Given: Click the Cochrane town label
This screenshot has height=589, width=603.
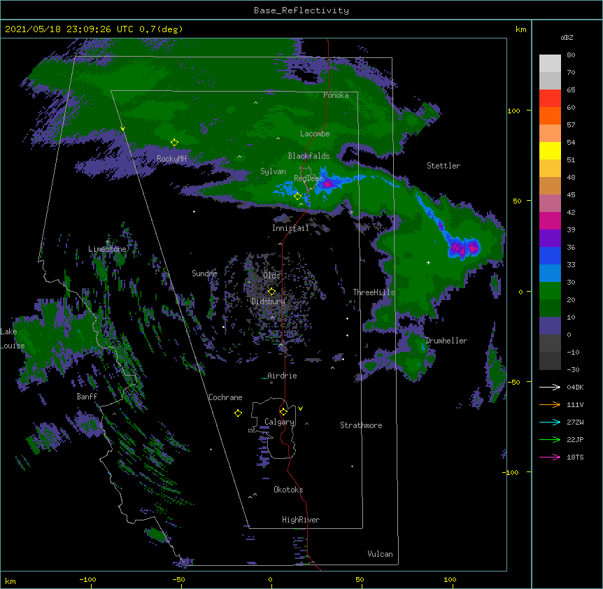Looking at the screenshot, I should (x=225, y=397).
